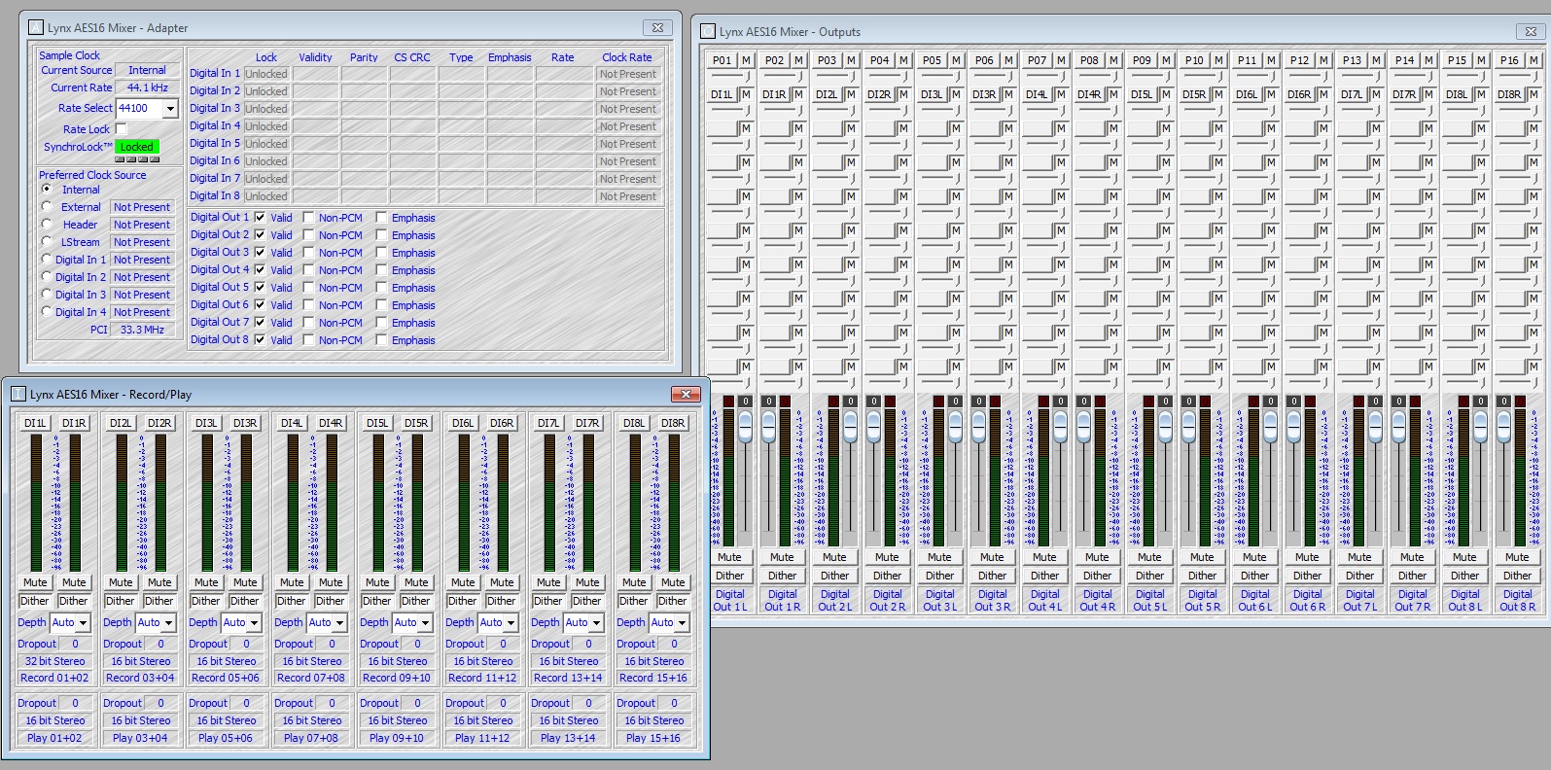This screenshot has width=1551, height=770.
Task: Open Depth dropdown for DI1L/DI1R channel
Action: tap(83, 623)
